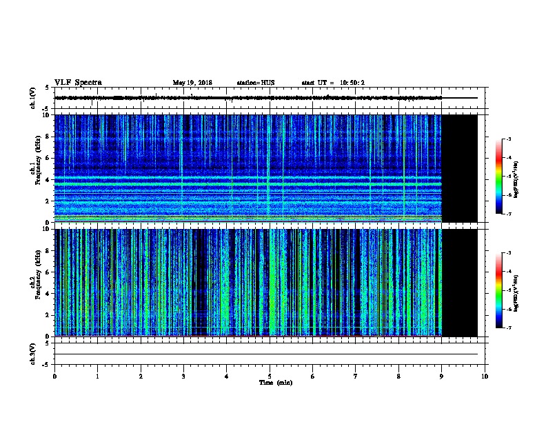
Task: Click the ch.1 voltage waveform trace
Action: click(x=265, y=98)
